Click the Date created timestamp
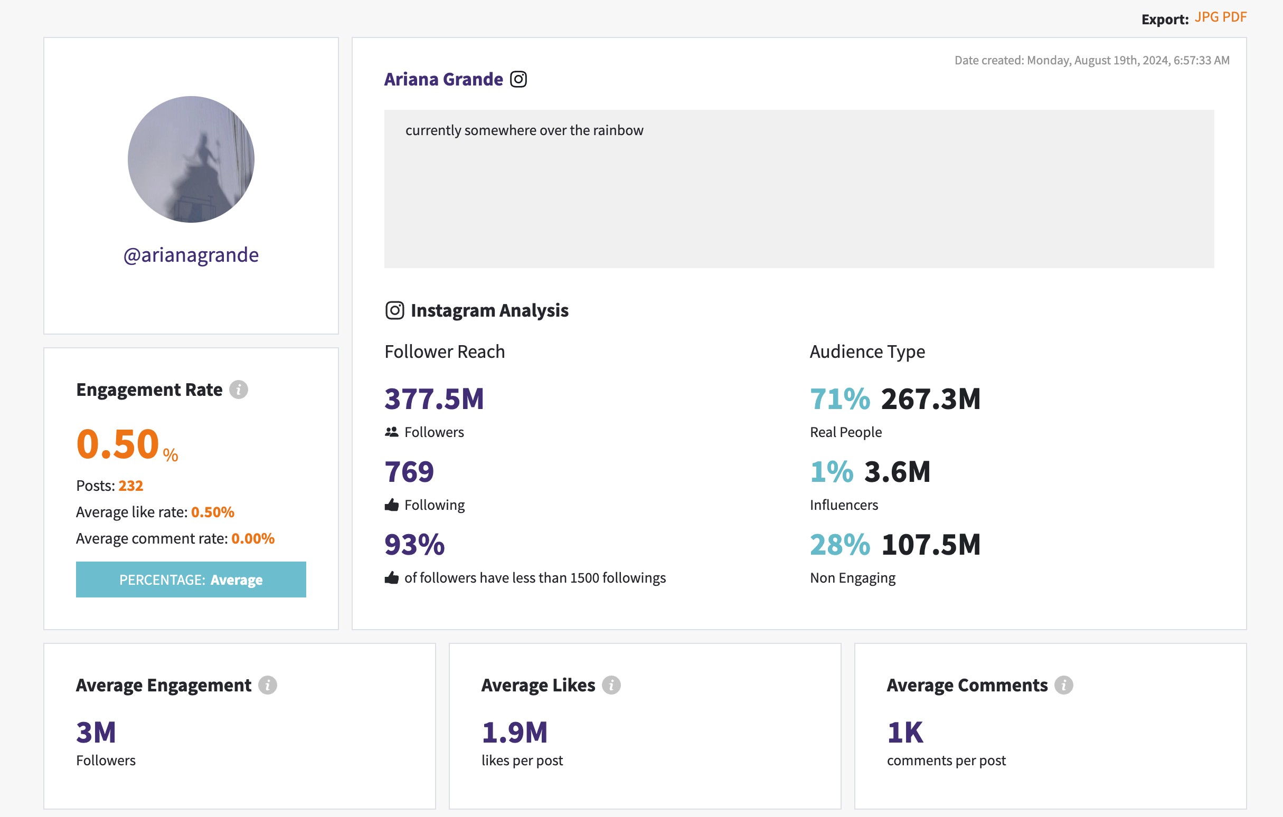 coord(1092,60)
